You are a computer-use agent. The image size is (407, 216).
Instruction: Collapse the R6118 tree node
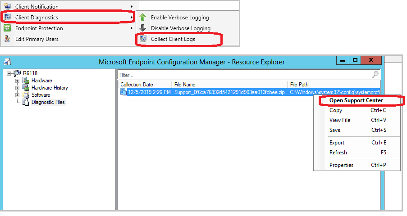tap(9, 73)
